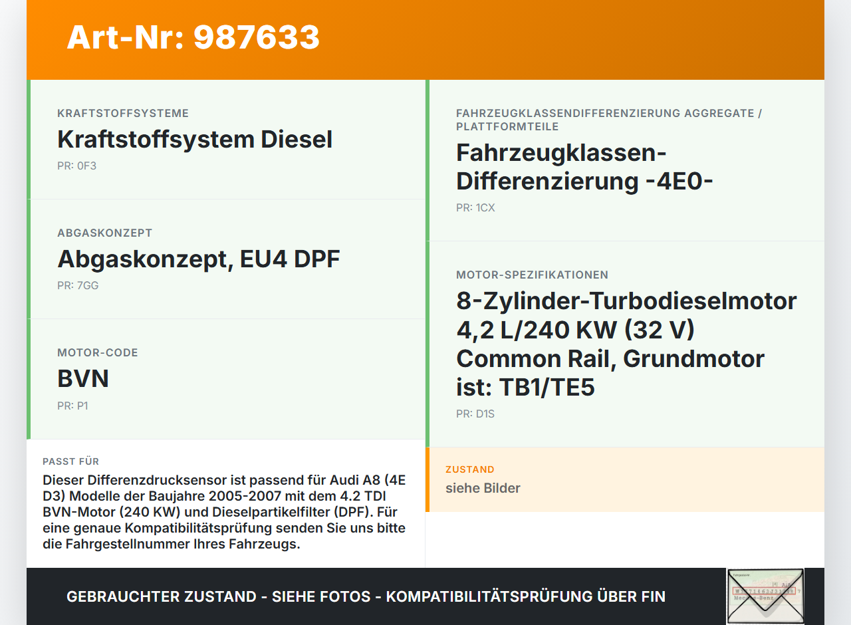Select the PR: 1CX code
851x625 pixels.
[x=476, y=207]
